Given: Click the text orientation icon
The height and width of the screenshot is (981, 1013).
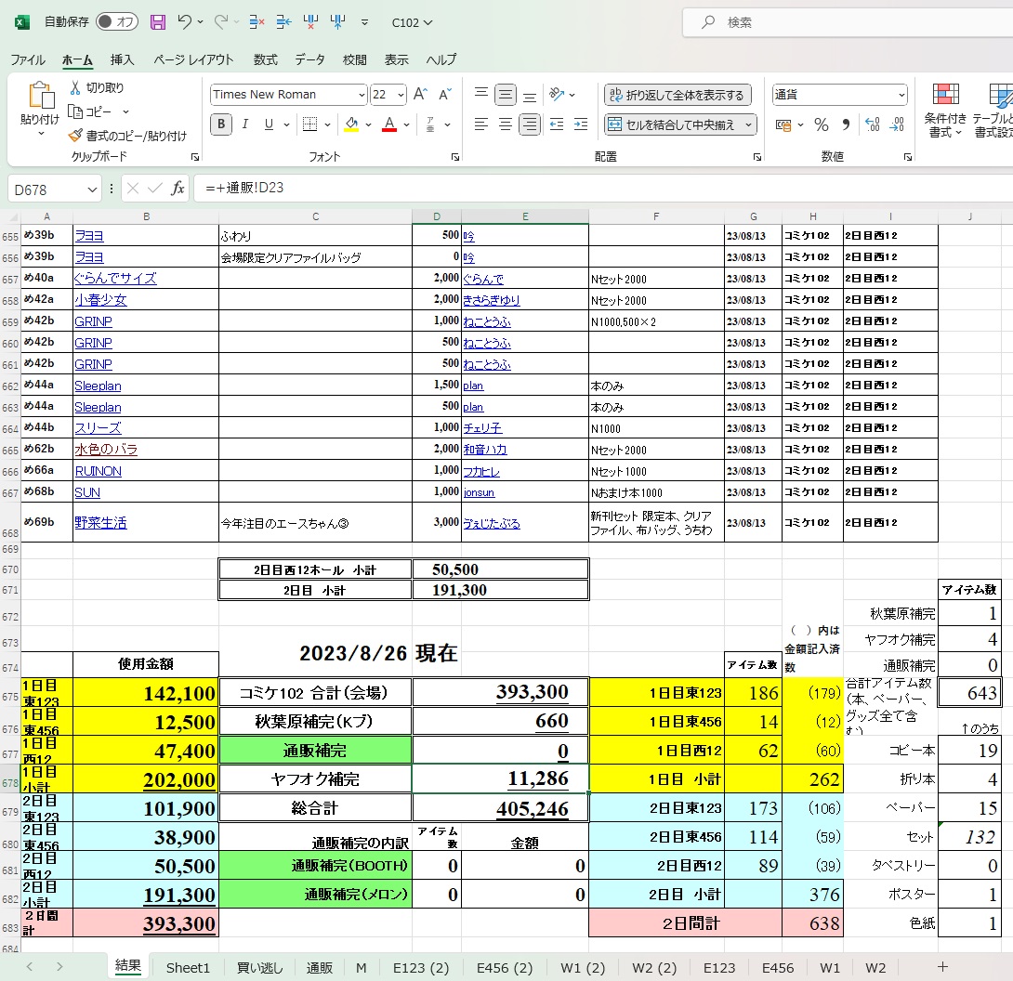Looking at the screenshot, I should (557, 94).
